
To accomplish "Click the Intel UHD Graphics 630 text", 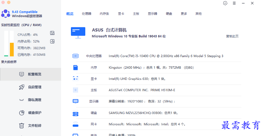I will (137, 79).
